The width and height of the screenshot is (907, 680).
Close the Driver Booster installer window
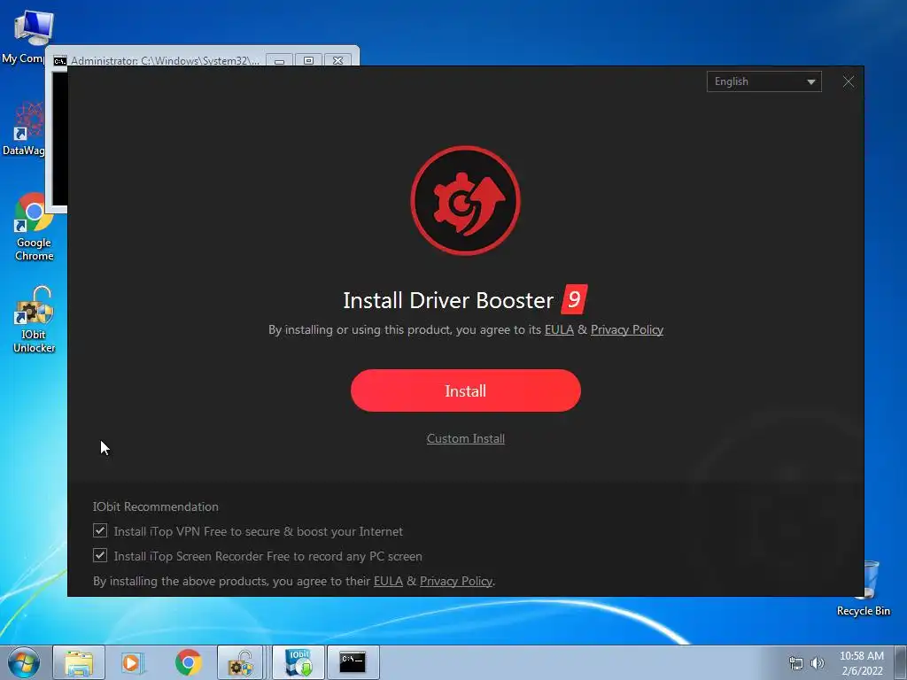point(848,81)
